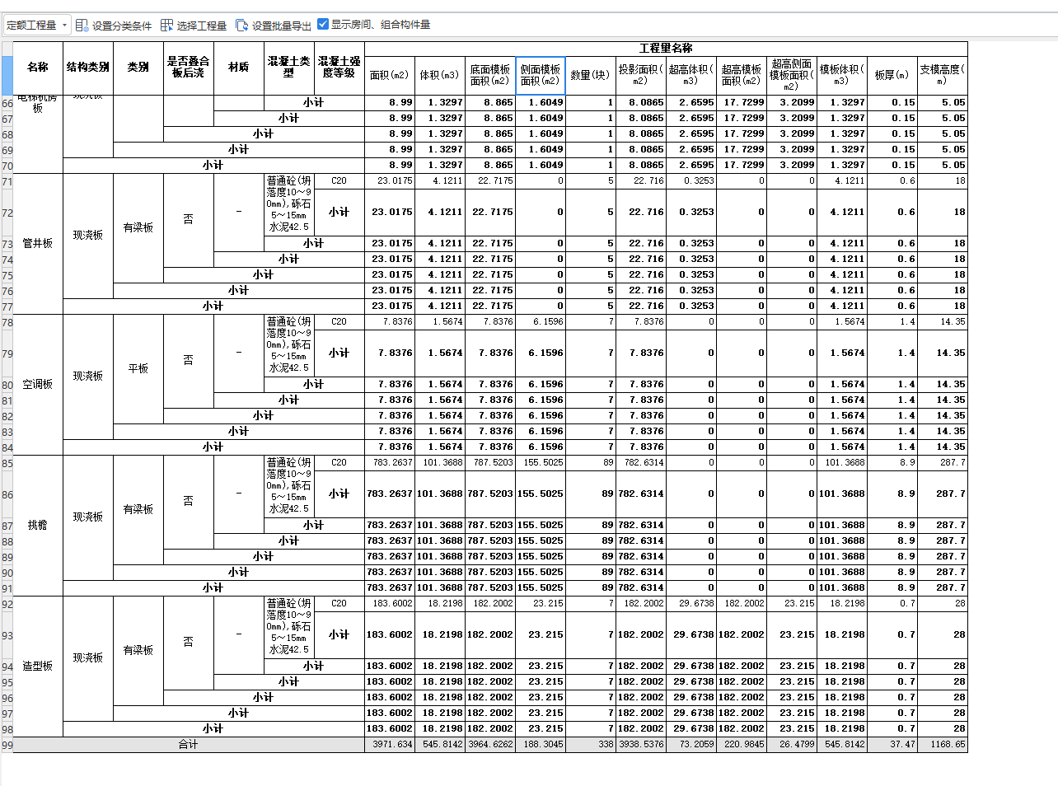
Task: Click the 工程量名称 header row
Action: tap(667, 49)
